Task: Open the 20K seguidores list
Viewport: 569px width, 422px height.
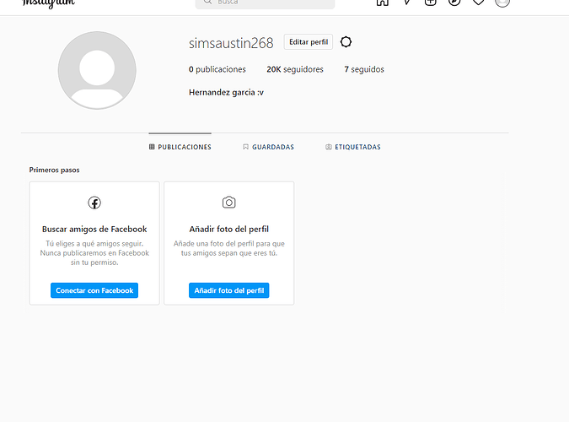Action: [295, 69]
